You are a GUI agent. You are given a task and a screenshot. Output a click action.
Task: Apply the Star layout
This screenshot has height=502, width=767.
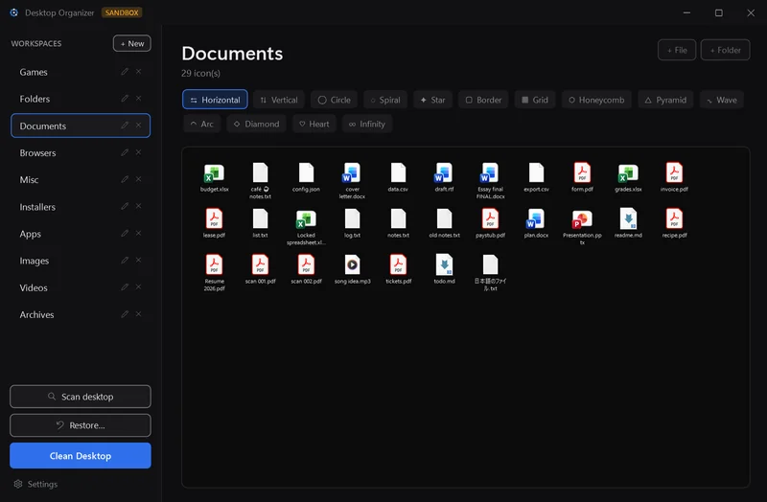[x=433, y=100]
